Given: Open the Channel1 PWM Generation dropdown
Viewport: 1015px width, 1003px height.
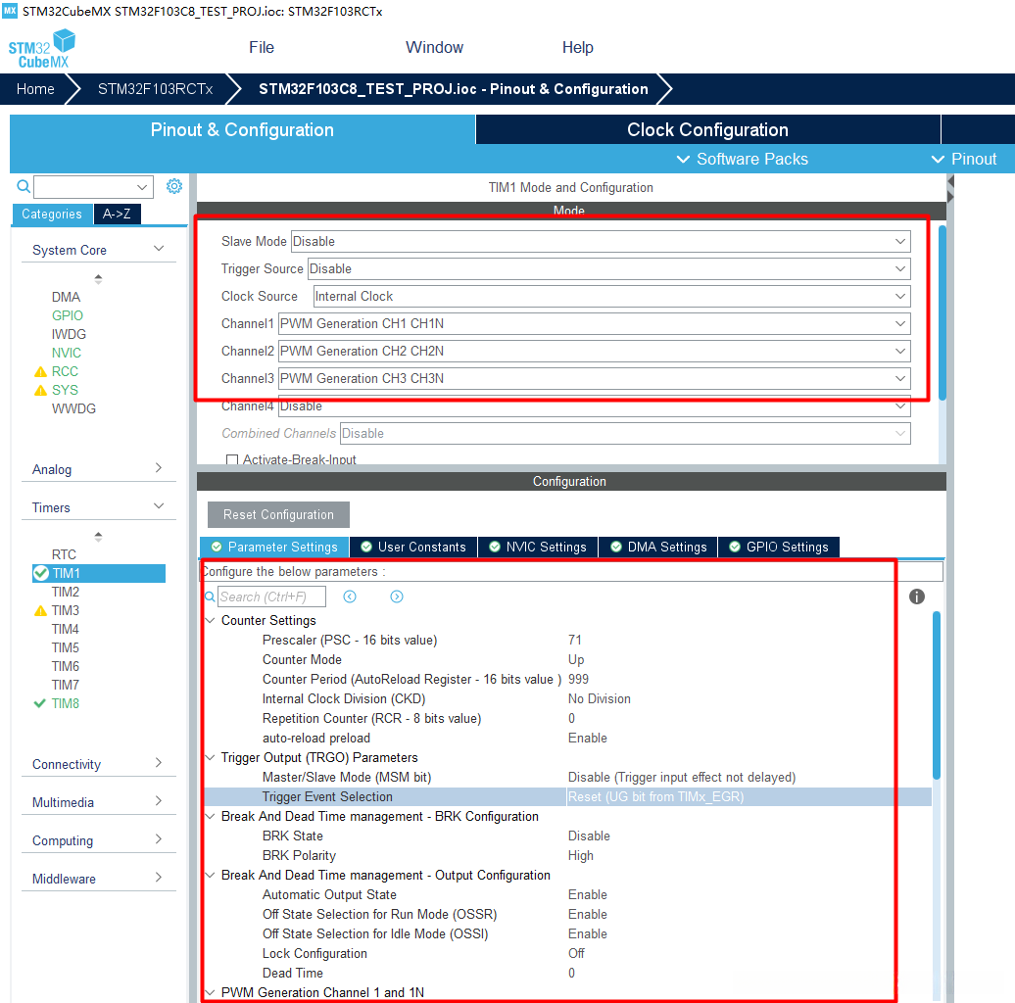Looking at the screenshot, I should coord(595,323).
